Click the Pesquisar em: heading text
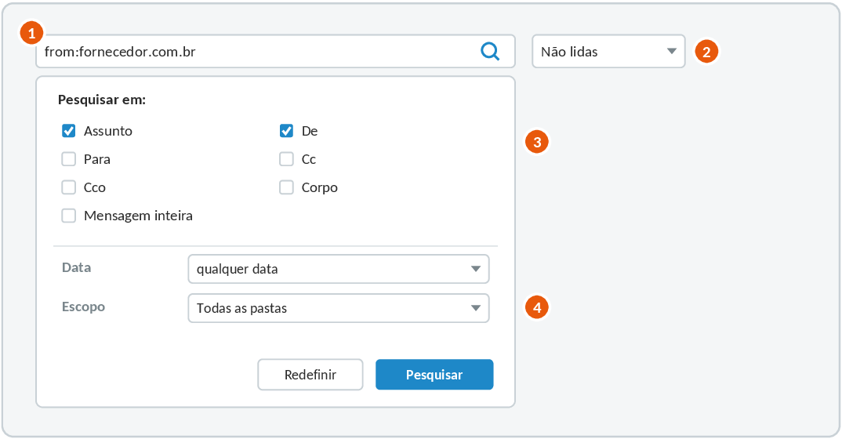 [x=102, y=100]
